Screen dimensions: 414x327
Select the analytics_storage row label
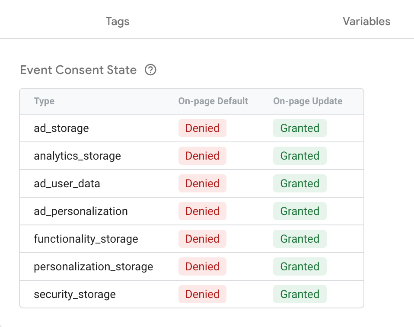pos(77,156)
